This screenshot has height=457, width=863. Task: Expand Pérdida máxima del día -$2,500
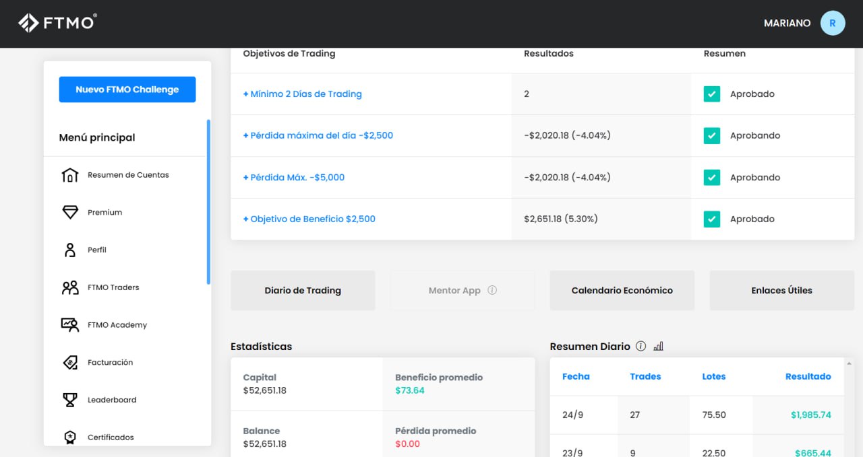[x=318, y=135]
